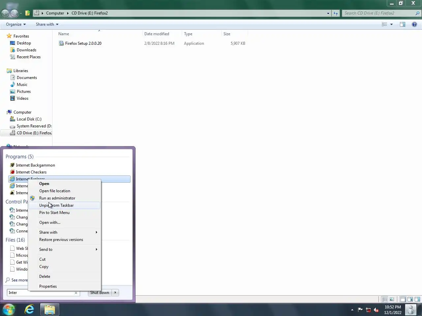Go back with the Explorer back arrow
This screenshot has width=422, height=316.
(5, 13)
